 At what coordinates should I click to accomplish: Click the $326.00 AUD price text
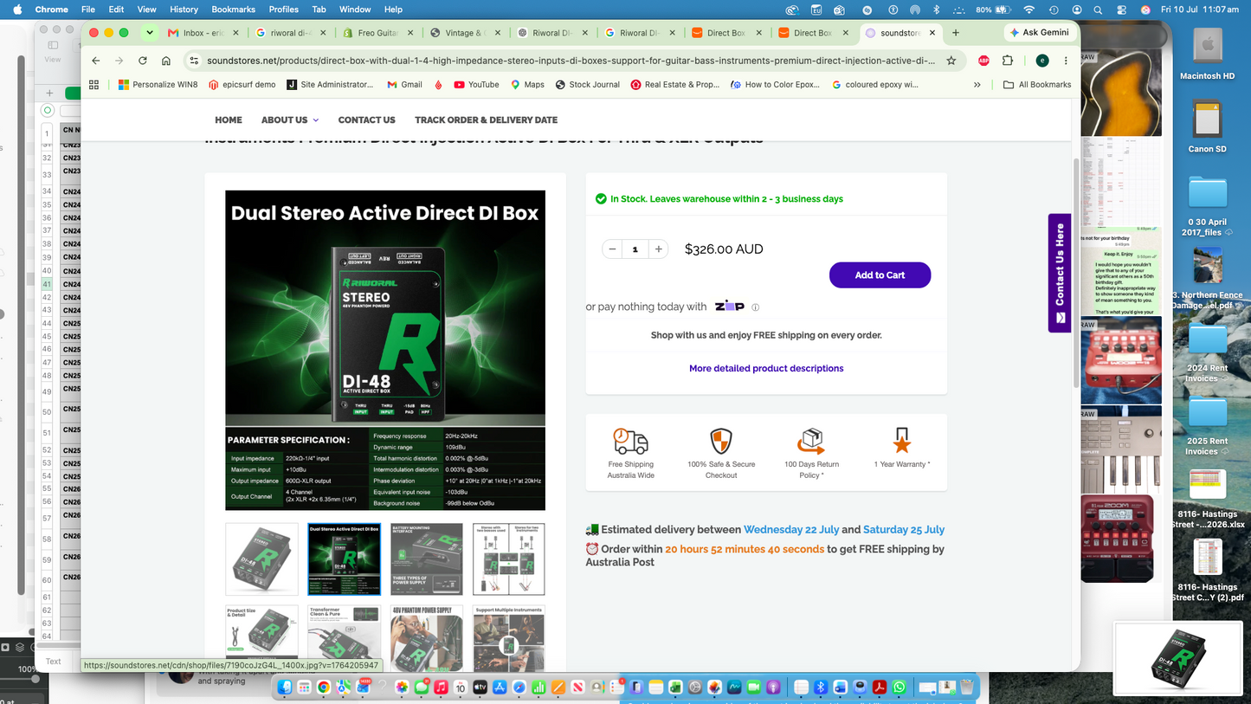click(x=724, y=249)
